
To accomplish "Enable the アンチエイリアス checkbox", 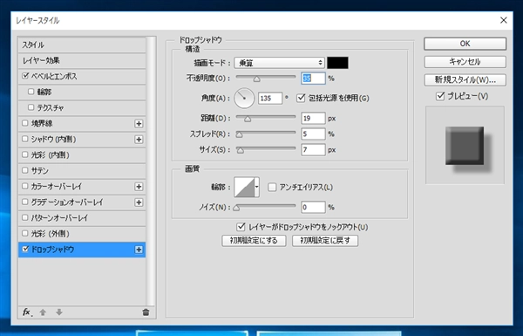I will (272, 187).
